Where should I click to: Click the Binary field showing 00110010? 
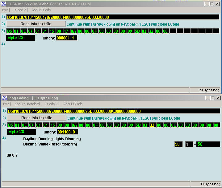coord(67,132)
